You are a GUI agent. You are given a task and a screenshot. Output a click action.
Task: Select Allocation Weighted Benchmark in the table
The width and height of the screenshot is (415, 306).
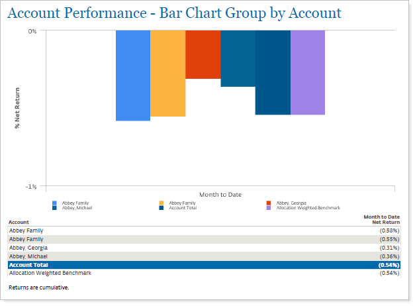click(x=50, y=273)
